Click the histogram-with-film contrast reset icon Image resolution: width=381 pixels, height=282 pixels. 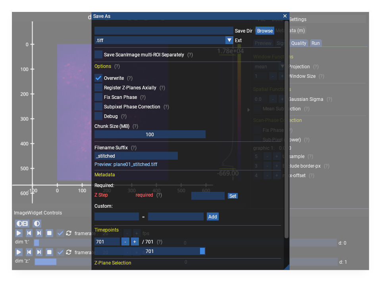[22, 224]
